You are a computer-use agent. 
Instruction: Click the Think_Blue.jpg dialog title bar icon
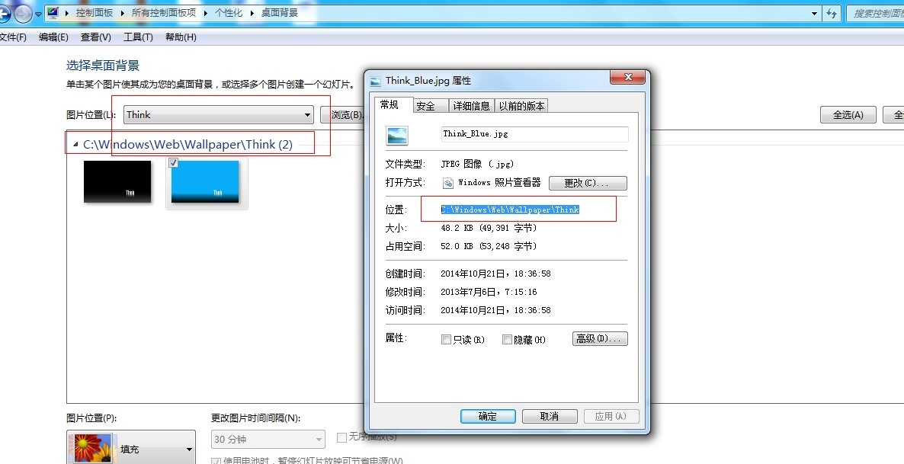point(375,81)
